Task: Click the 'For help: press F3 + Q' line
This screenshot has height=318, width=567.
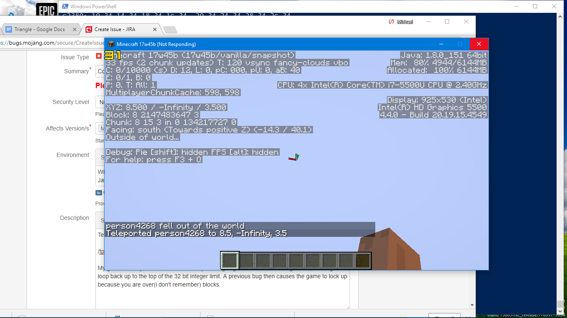Action: point(154,160)
